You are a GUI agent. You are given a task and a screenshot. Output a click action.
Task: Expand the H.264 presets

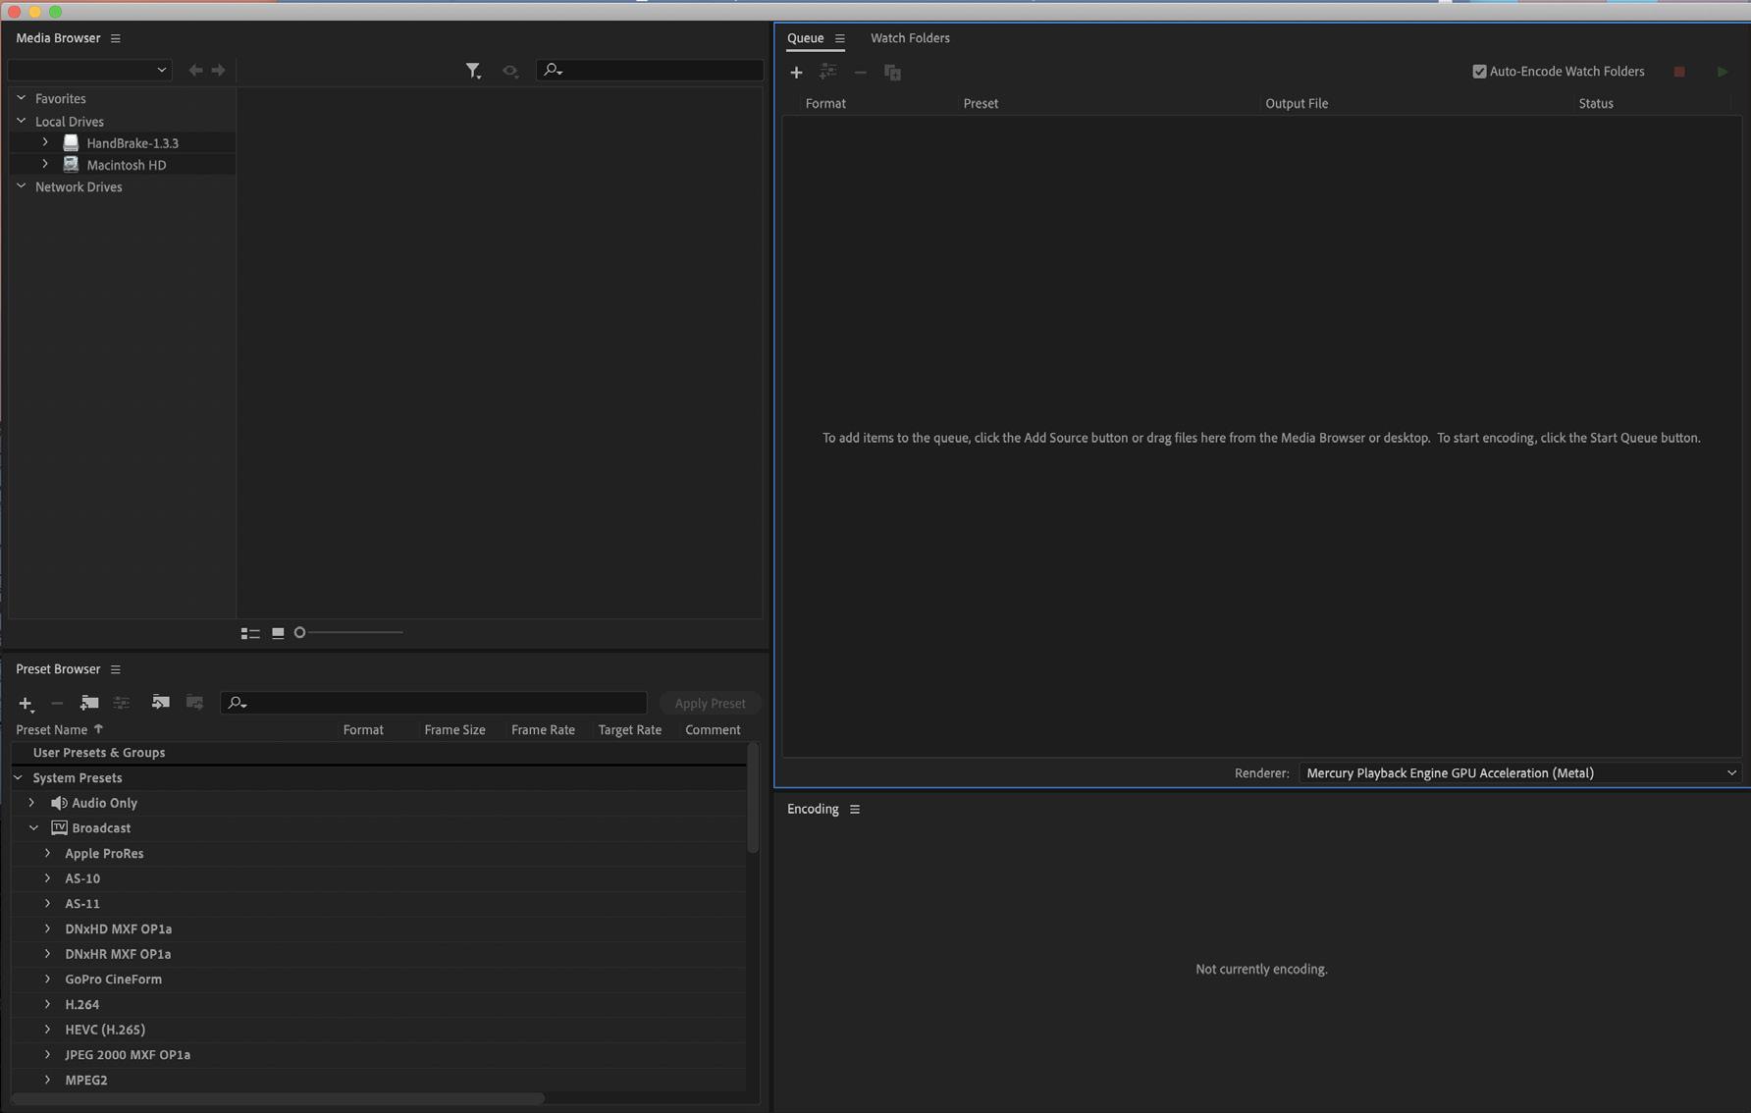click(x=47, y=1004)
